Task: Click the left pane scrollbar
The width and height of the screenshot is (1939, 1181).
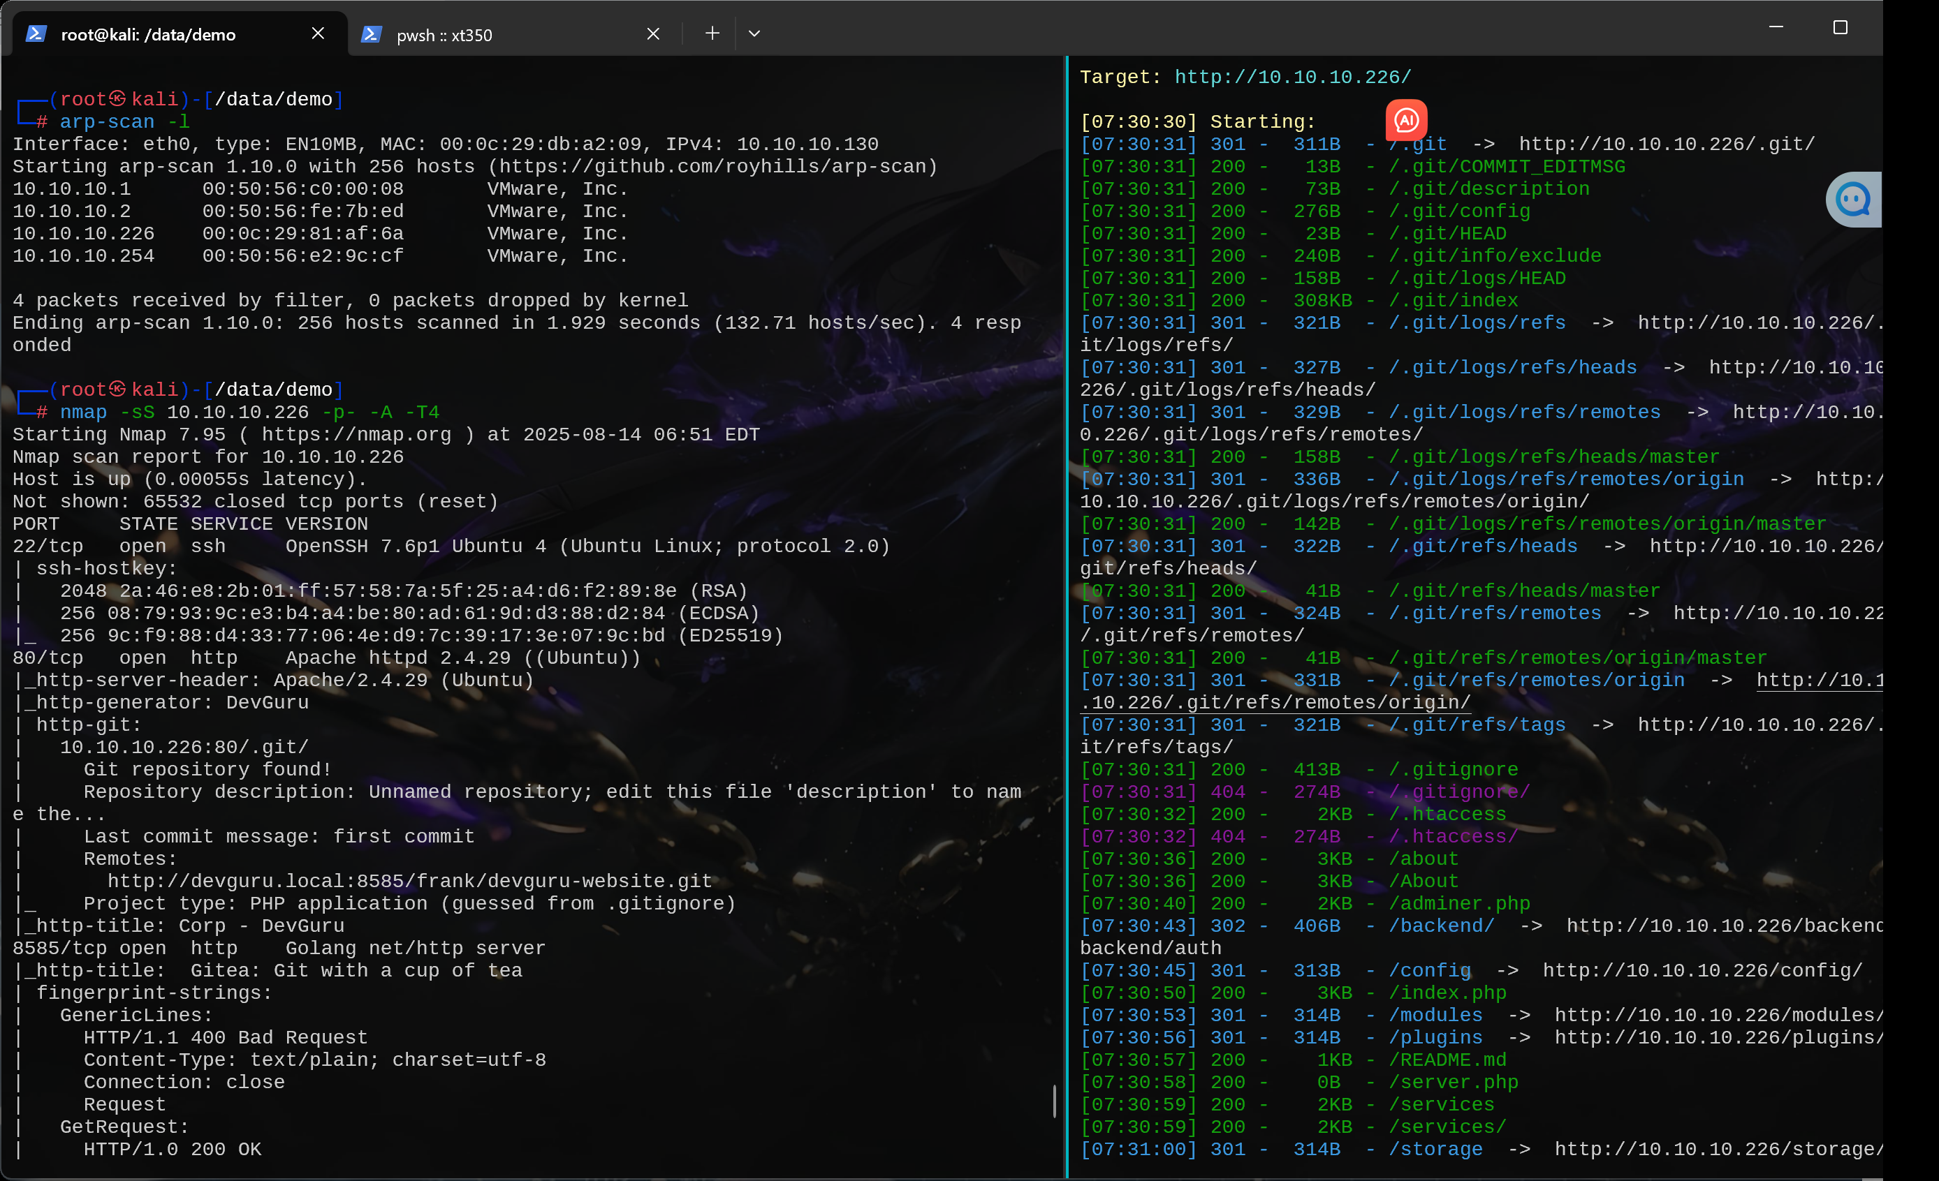Action: point(1055,1101)
